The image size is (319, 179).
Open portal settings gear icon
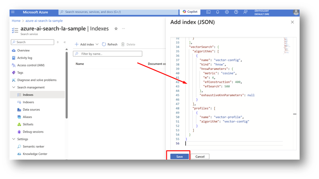[x=227, y=12]
